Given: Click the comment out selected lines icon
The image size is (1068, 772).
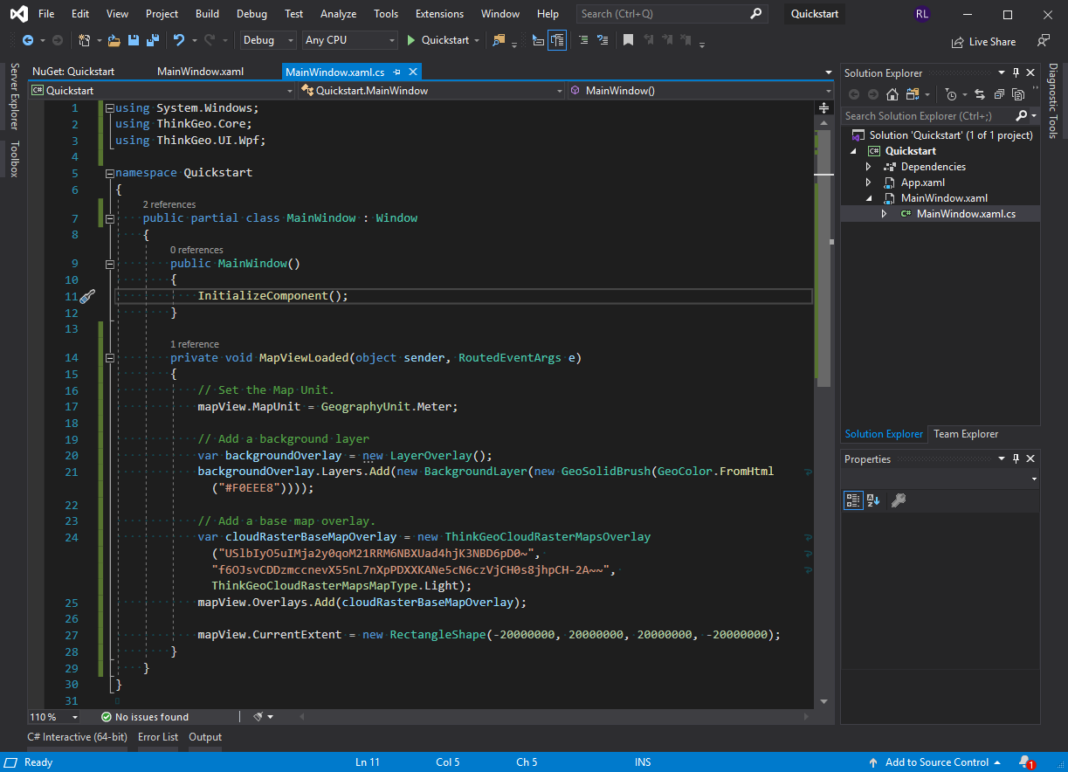Looking at the screenshot, I should 582,40.
